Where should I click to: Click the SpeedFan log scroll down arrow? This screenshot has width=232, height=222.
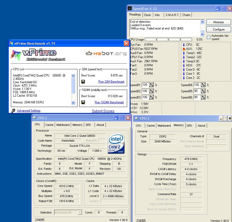tap(202, 34)
